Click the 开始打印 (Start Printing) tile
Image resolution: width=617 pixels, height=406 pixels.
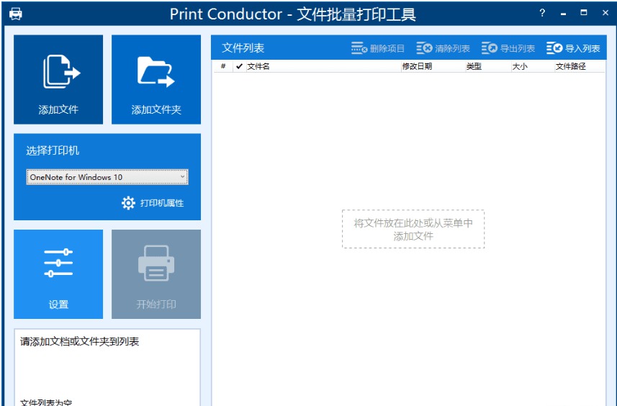pyautogui.click(x=156, y=274)
